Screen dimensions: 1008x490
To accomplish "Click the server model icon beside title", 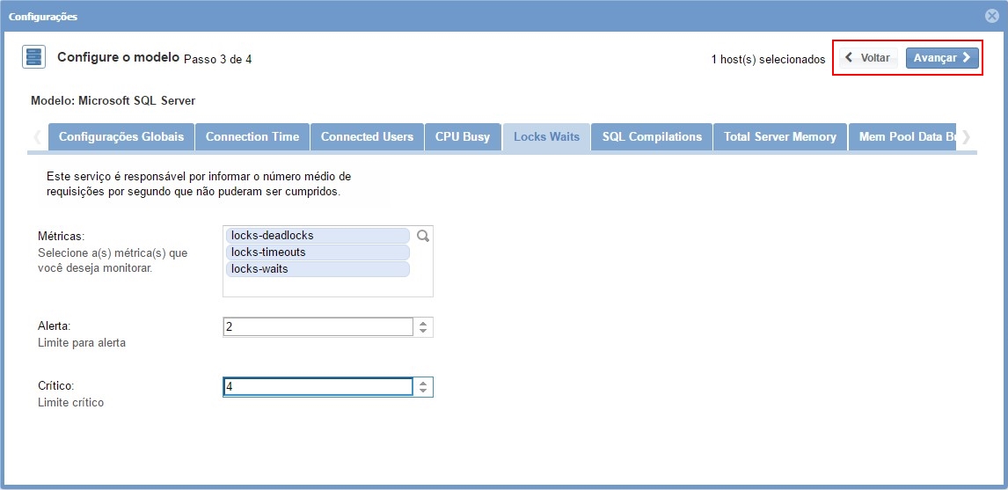I will [x=34, y=58].
